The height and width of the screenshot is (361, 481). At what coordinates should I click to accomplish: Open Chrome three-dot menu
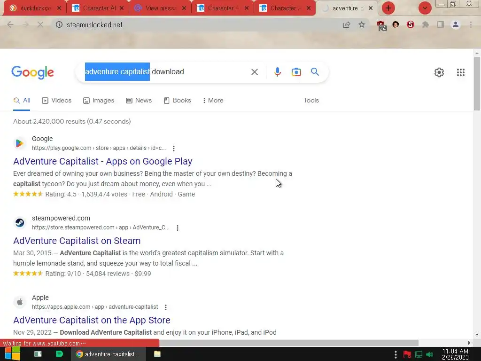pos(471,24)
